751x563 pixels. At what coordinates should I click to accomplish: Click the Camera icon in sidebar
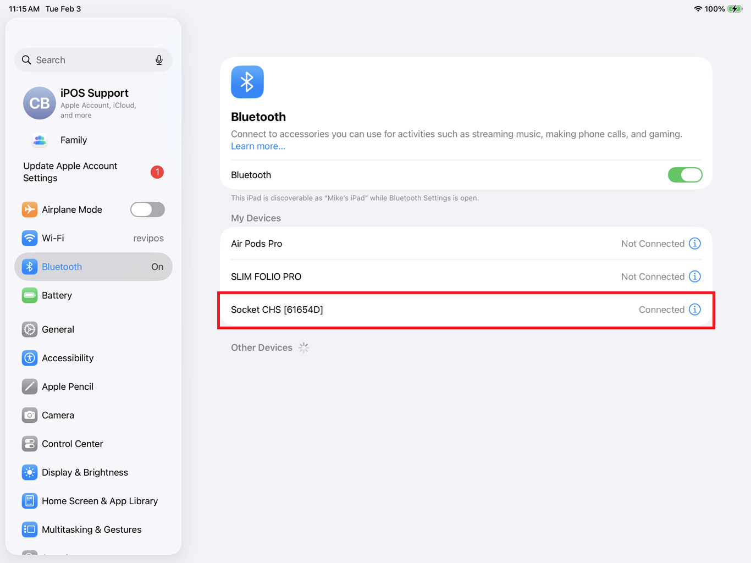(x=30, y=415)
